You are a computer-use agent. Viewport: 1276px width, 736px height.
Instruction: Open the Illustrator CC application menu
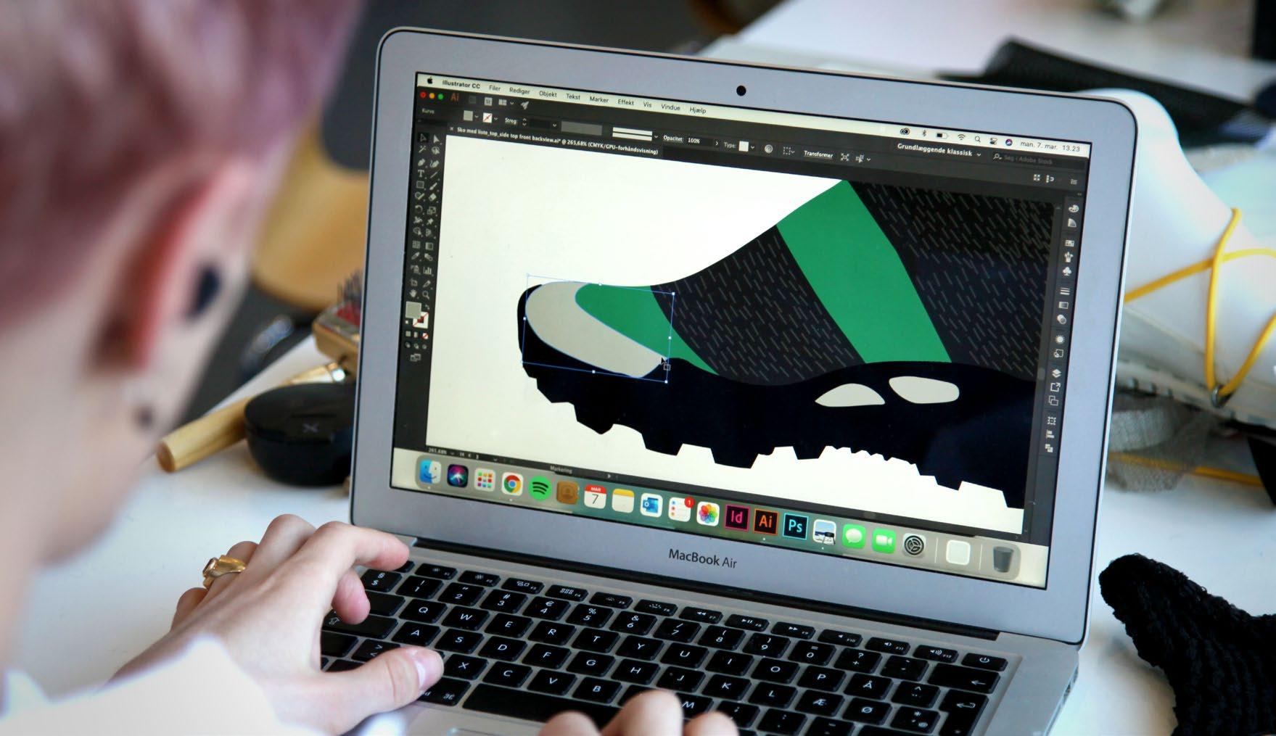461,85
